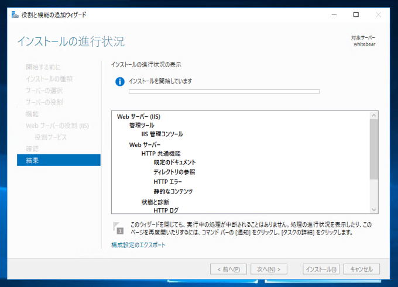Select HTTP ログ in the list
The width and height of the screenshot is (398, 287).
166,210
